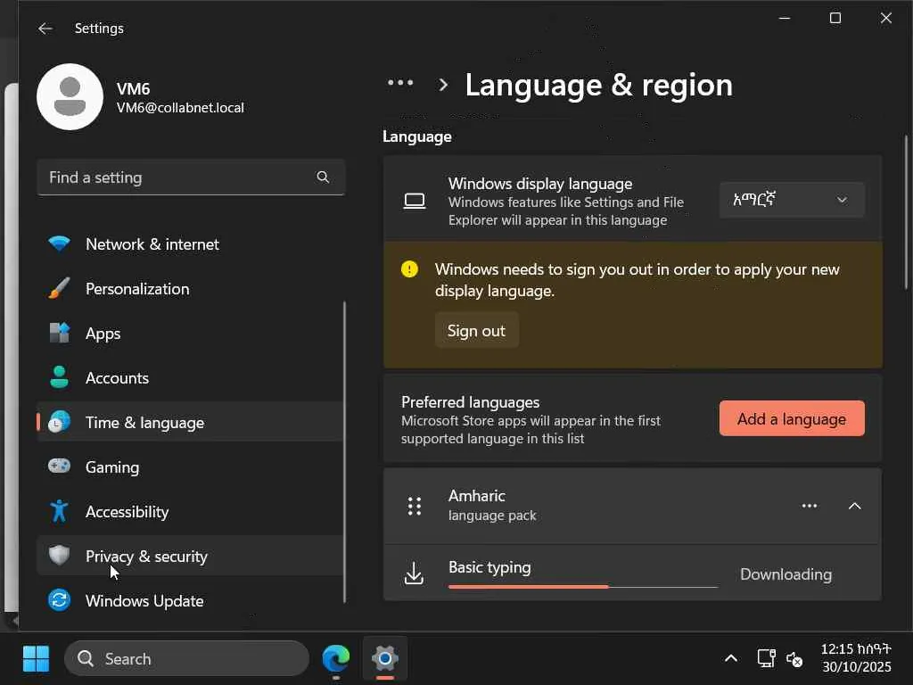Image resolution: width=913 pixels, height=685 pixels.
Task: Click the laptop icon beside Windows display language
Action: click(415, 202)
